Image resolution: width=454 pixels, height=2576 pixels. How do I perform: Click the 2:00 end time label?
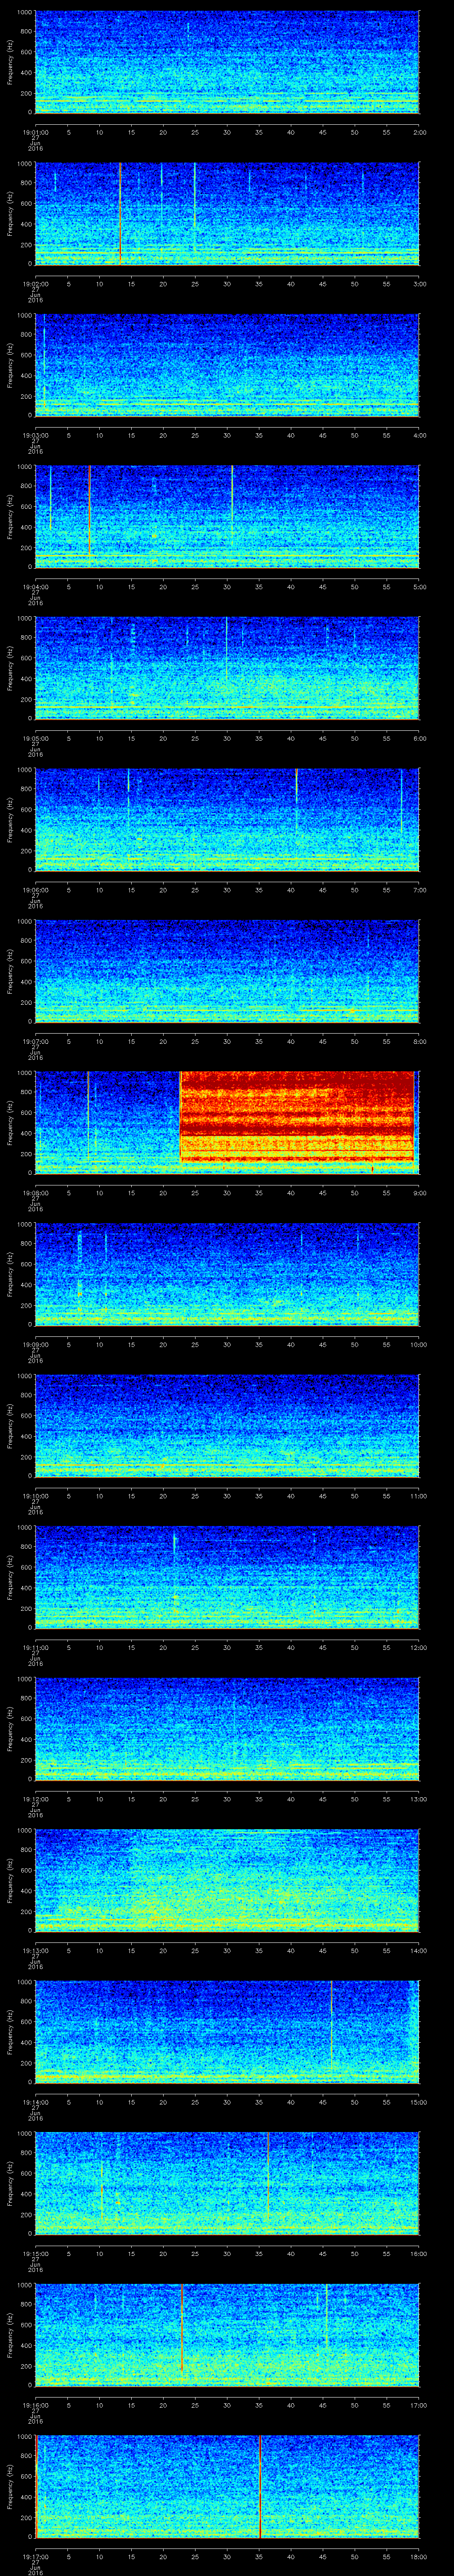click(419, 132)
